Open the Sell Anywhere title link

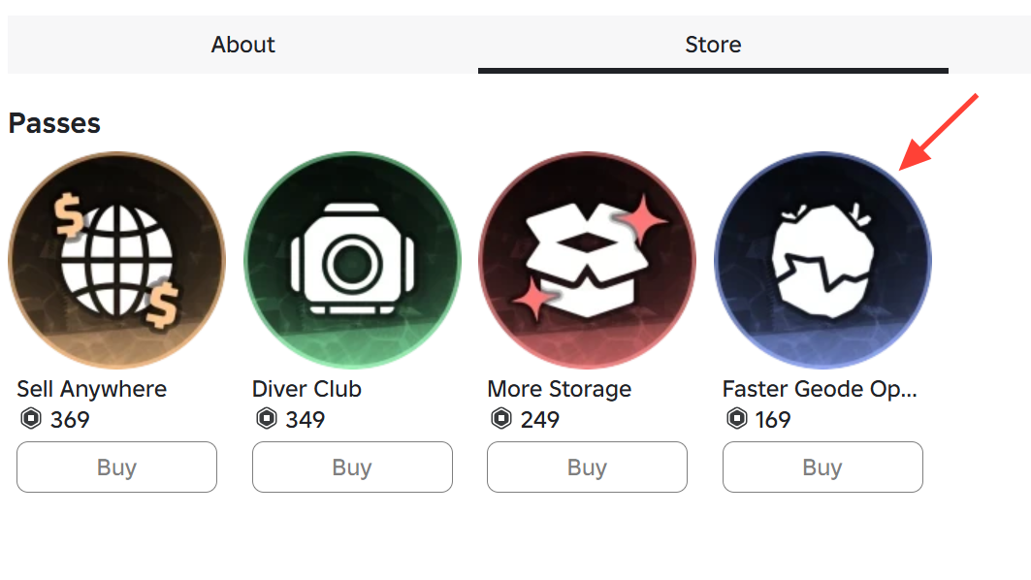(92, 389)
